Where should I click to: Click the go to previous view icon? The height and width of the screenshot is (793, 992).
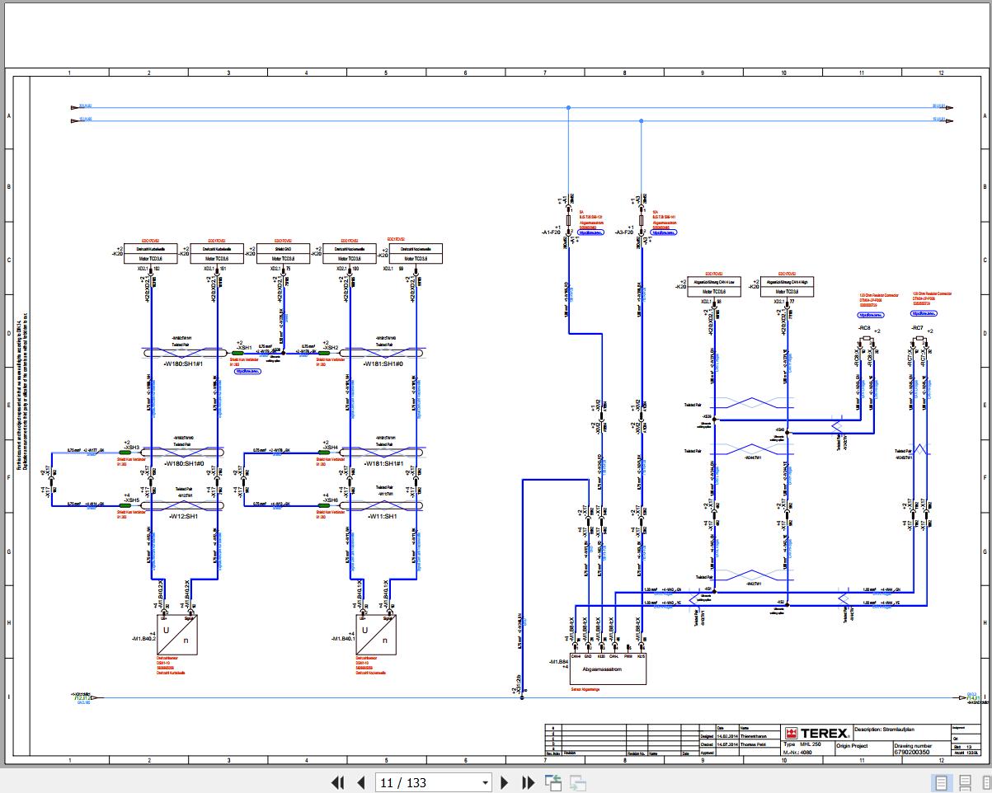pos(552,782)
